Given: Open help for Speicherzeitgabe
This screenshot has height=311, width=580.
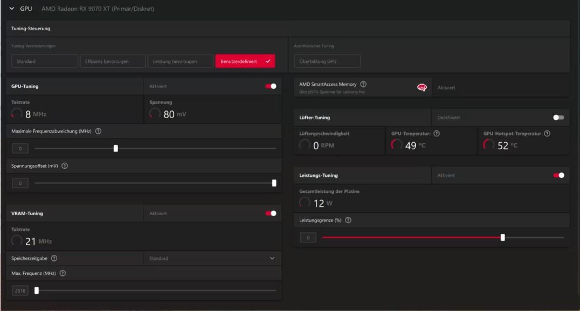Looking at the screenshot, I should coord(54,259).
